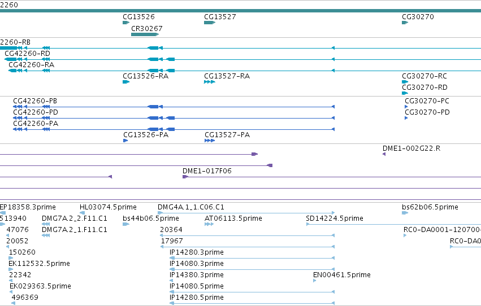Click the CG30270-RC transcript label
This screenshot has height=306, width=481.
424,76
